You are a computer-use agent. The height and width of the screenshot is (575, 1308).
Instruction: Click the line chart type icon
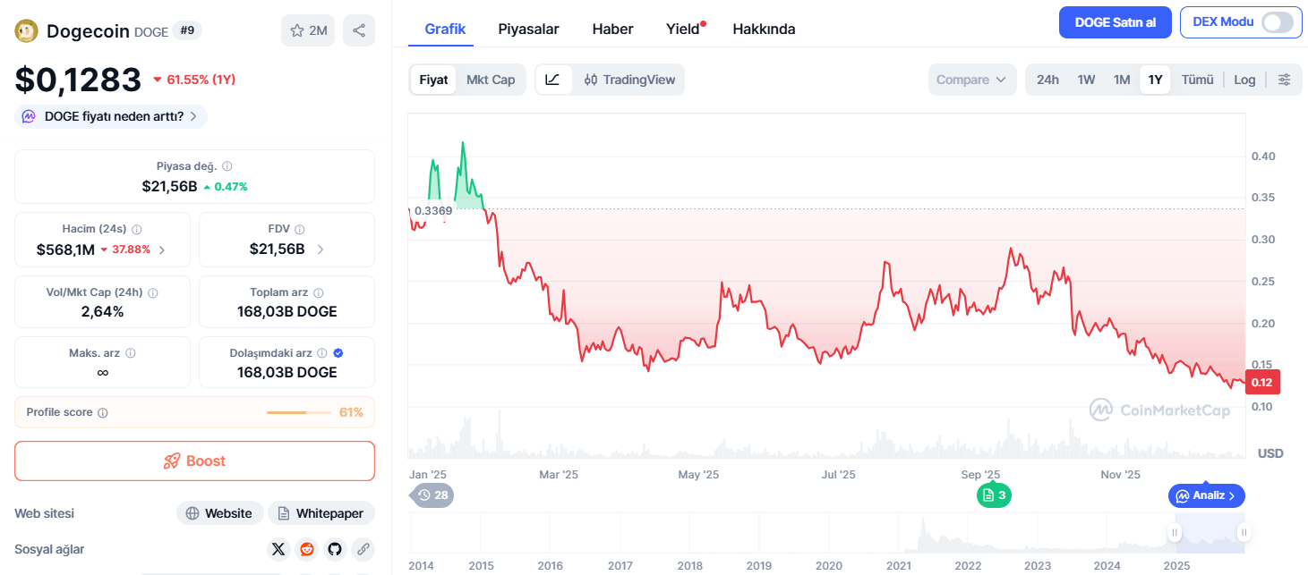(552, 80)
